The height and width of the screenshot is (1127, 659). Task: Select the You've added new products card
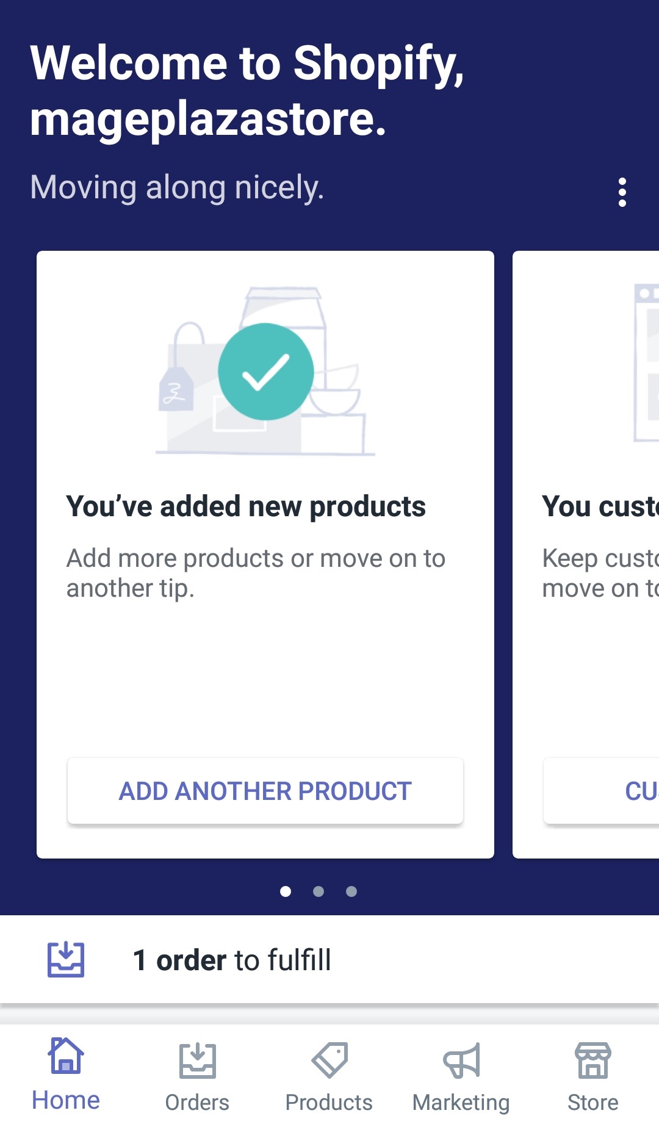pos(265,555)
